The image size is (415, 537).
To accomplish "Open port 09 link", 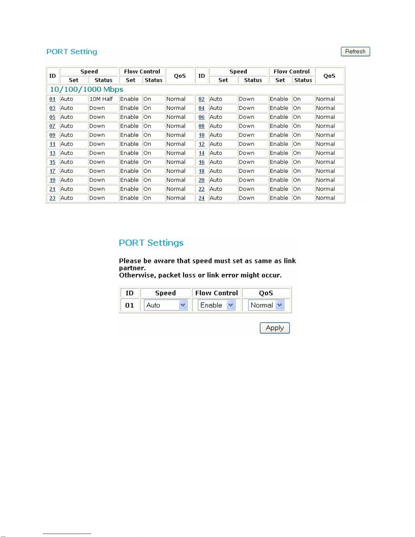I will (x=53, y=135).
